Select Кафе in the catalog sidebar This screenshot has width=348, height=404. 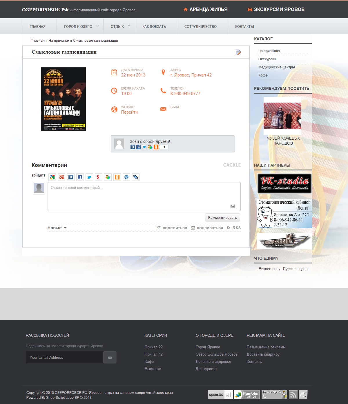pyautogui.click(x=263, y=75)
